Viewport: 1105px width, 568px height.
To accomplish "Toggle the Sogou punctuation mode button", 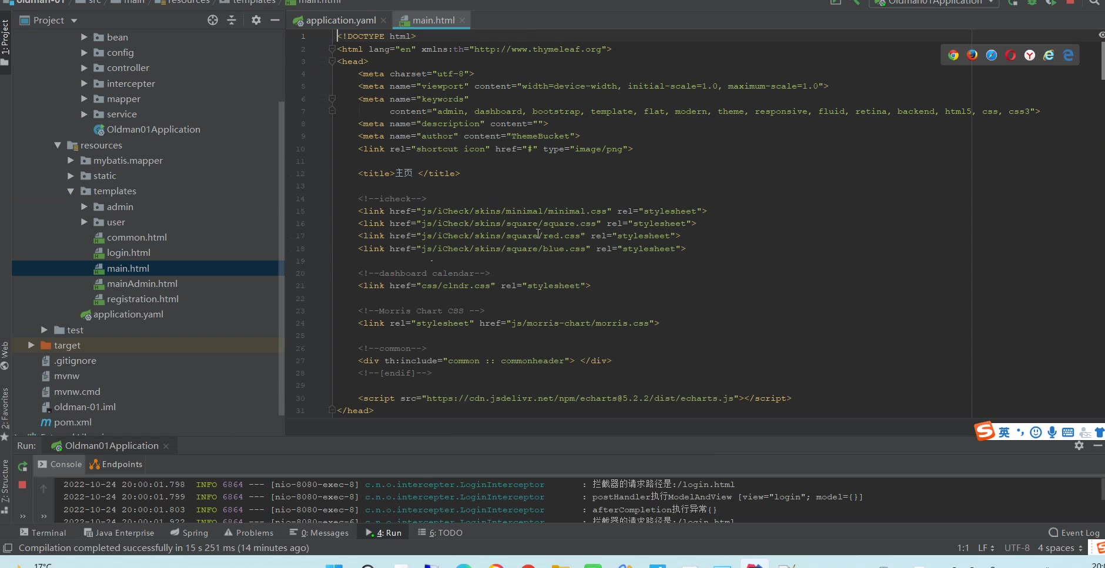I will coord(1020,432).
